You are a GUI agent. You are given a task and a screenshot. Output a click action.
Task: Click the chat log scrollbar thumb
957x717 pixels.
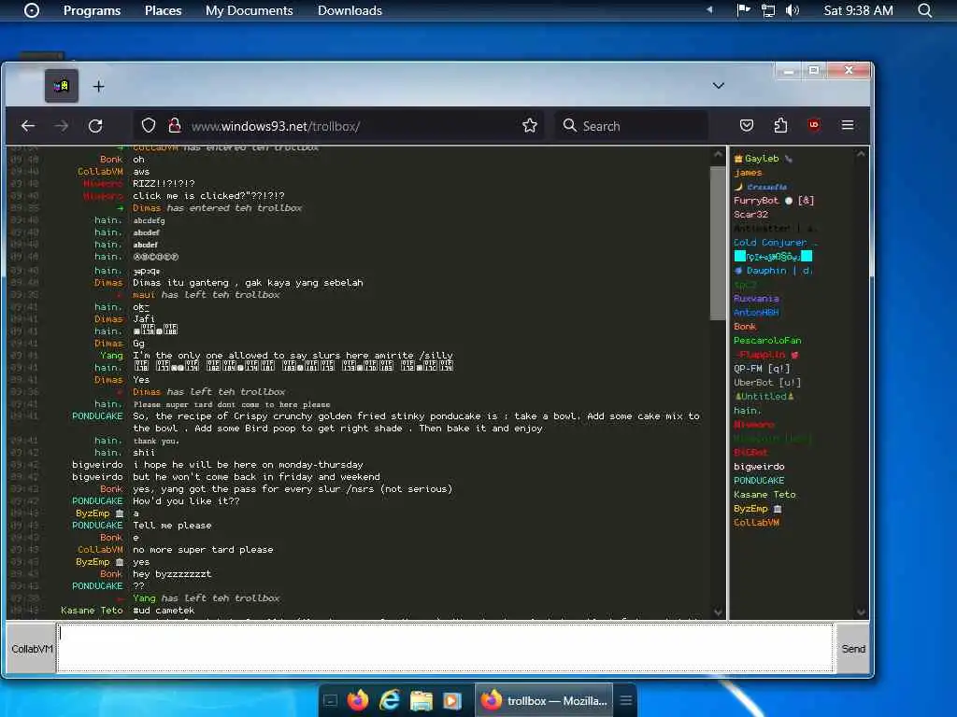[x=718, y=243]
